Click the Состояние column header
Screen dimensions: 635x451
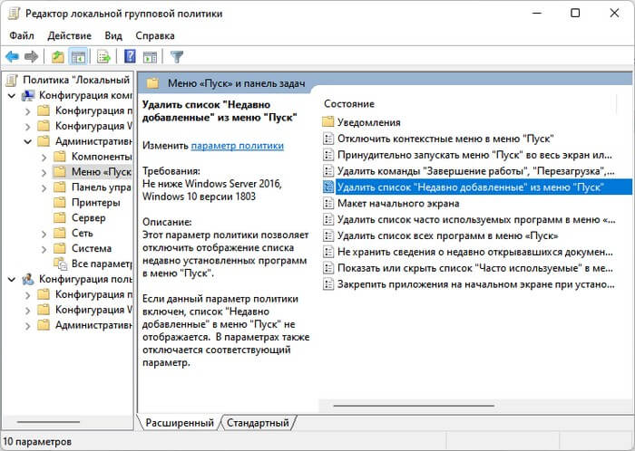coord(349,104)
